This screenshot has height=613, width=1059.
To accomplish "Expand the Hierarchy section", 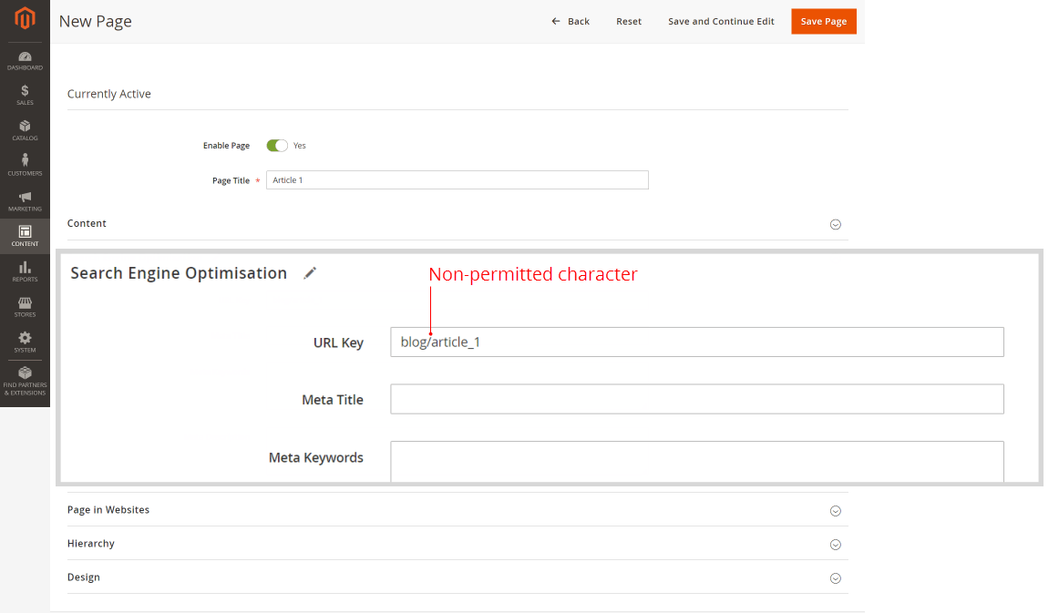I will point(835,544).
